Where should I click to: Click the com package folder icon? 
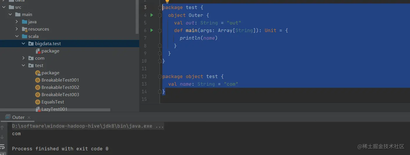click(31, 58)
